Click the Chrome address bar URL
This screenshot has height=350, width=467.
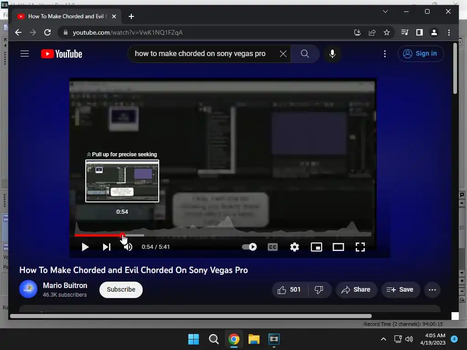[128, 32]
